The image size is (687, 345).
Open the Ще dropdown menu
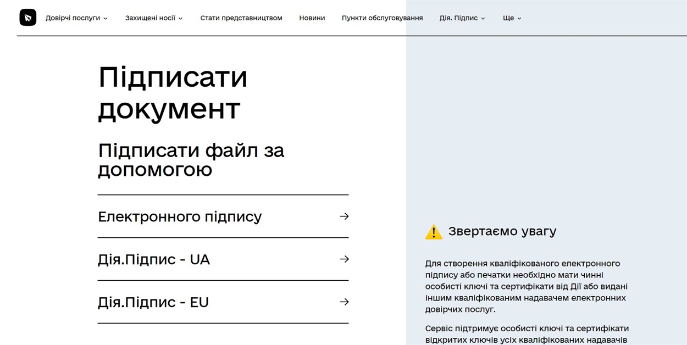pyautogui.click(x=512, y=18)
